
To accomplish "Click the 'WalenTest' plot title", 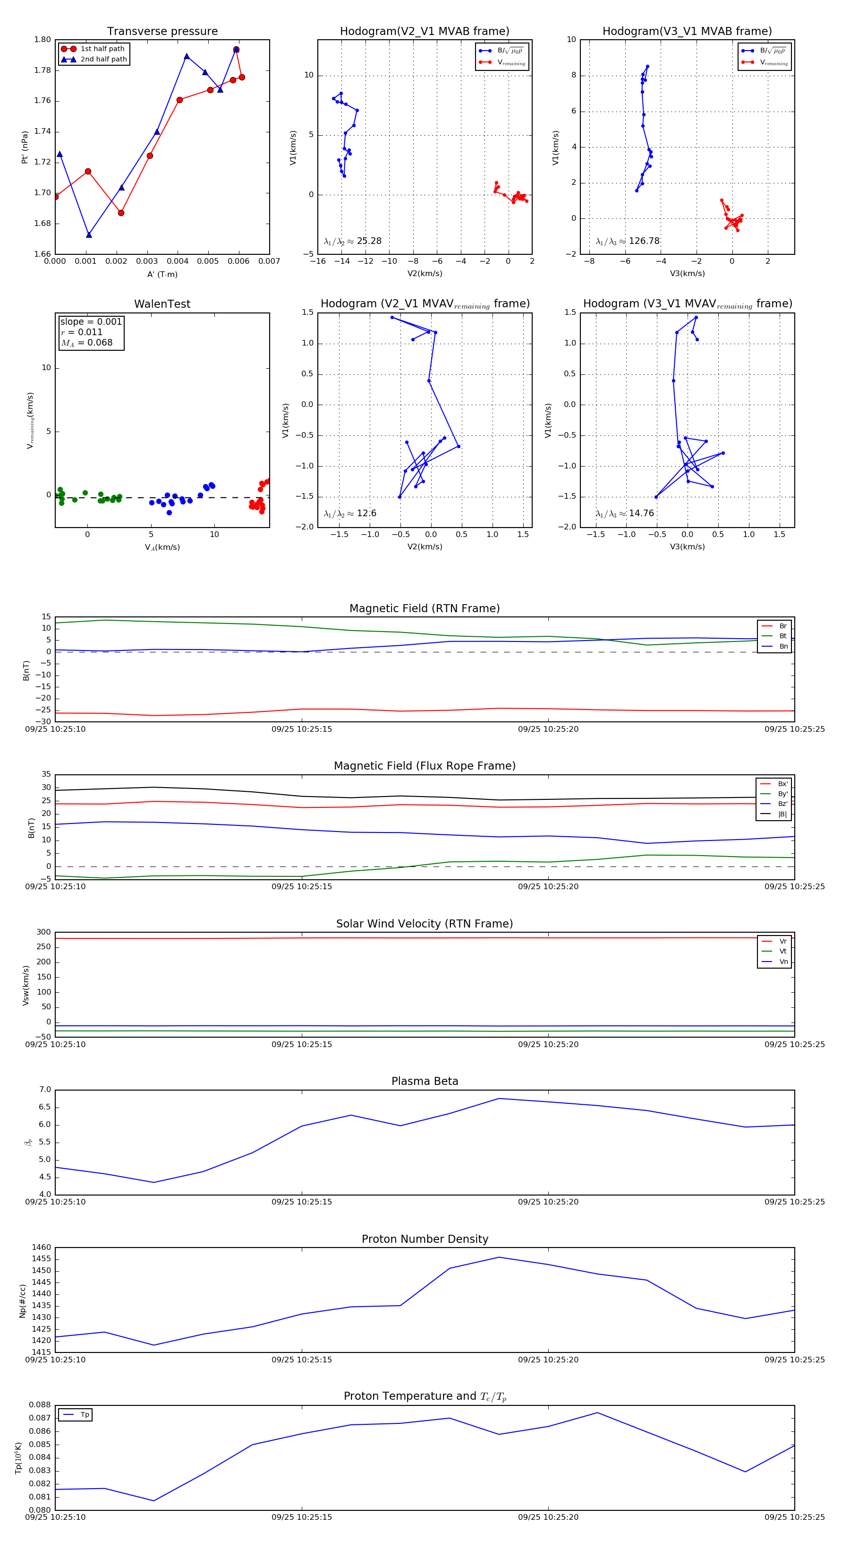I will [162, 304].
